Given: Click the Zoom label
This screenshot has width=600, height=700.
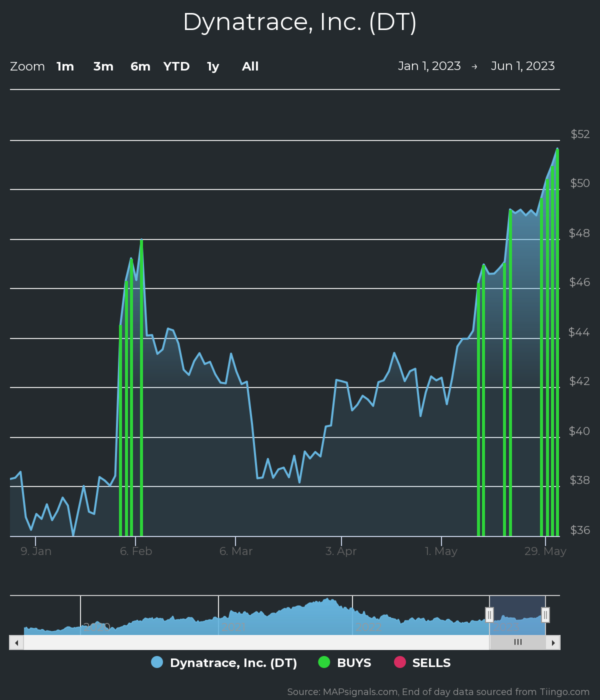Looking at the screenshot, I should point(27,66).
